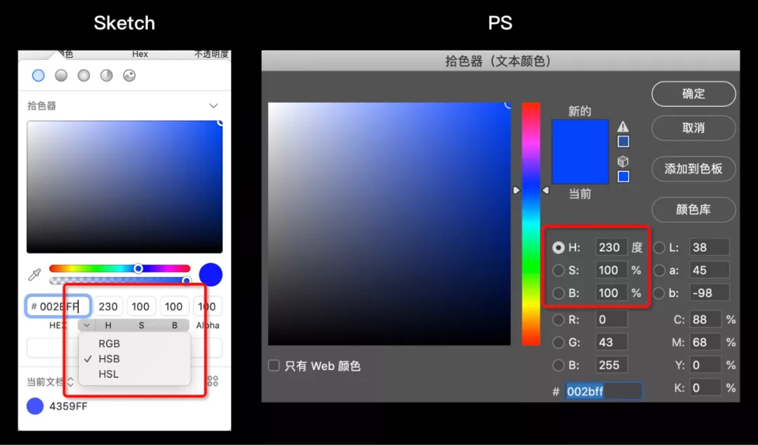Click the web-safe swatch below cube icon

[x=624, y=176]
